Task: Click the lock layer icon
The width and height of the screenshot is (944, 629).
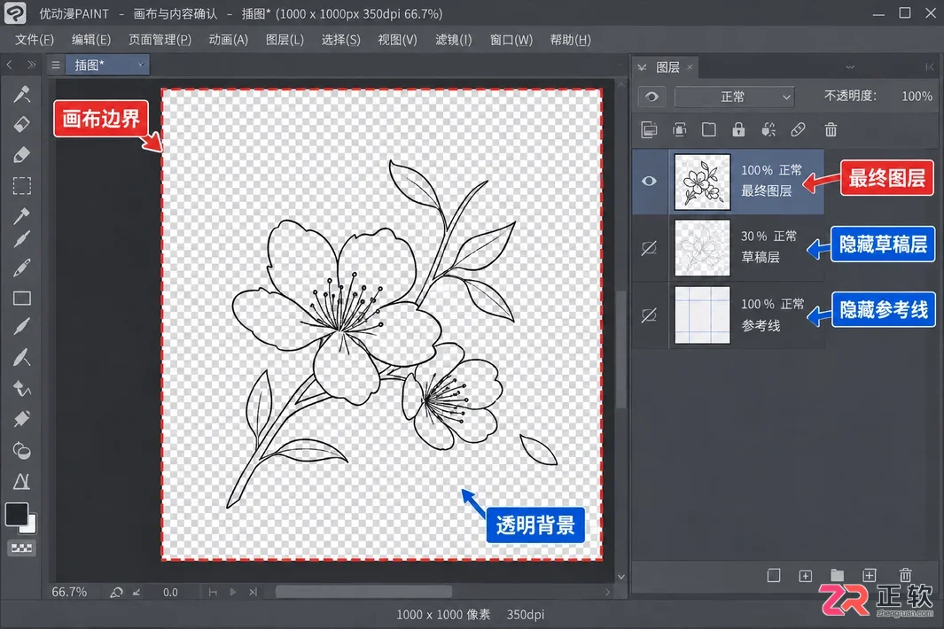Action: [738, 129]
